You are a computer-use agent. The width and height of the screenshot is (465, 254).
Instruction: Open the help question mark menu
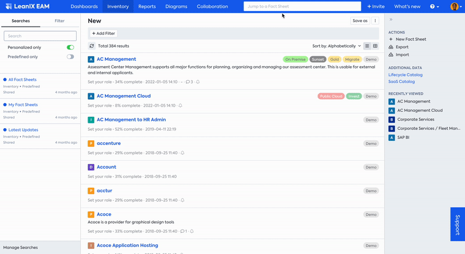434,6
